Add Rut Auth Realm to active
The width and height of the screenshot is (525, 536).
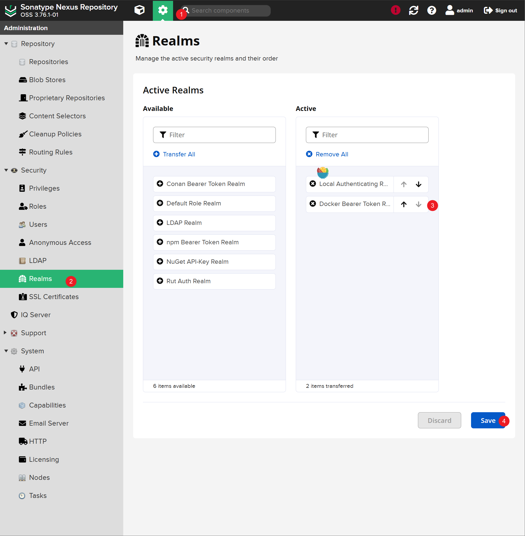[214, 281]
